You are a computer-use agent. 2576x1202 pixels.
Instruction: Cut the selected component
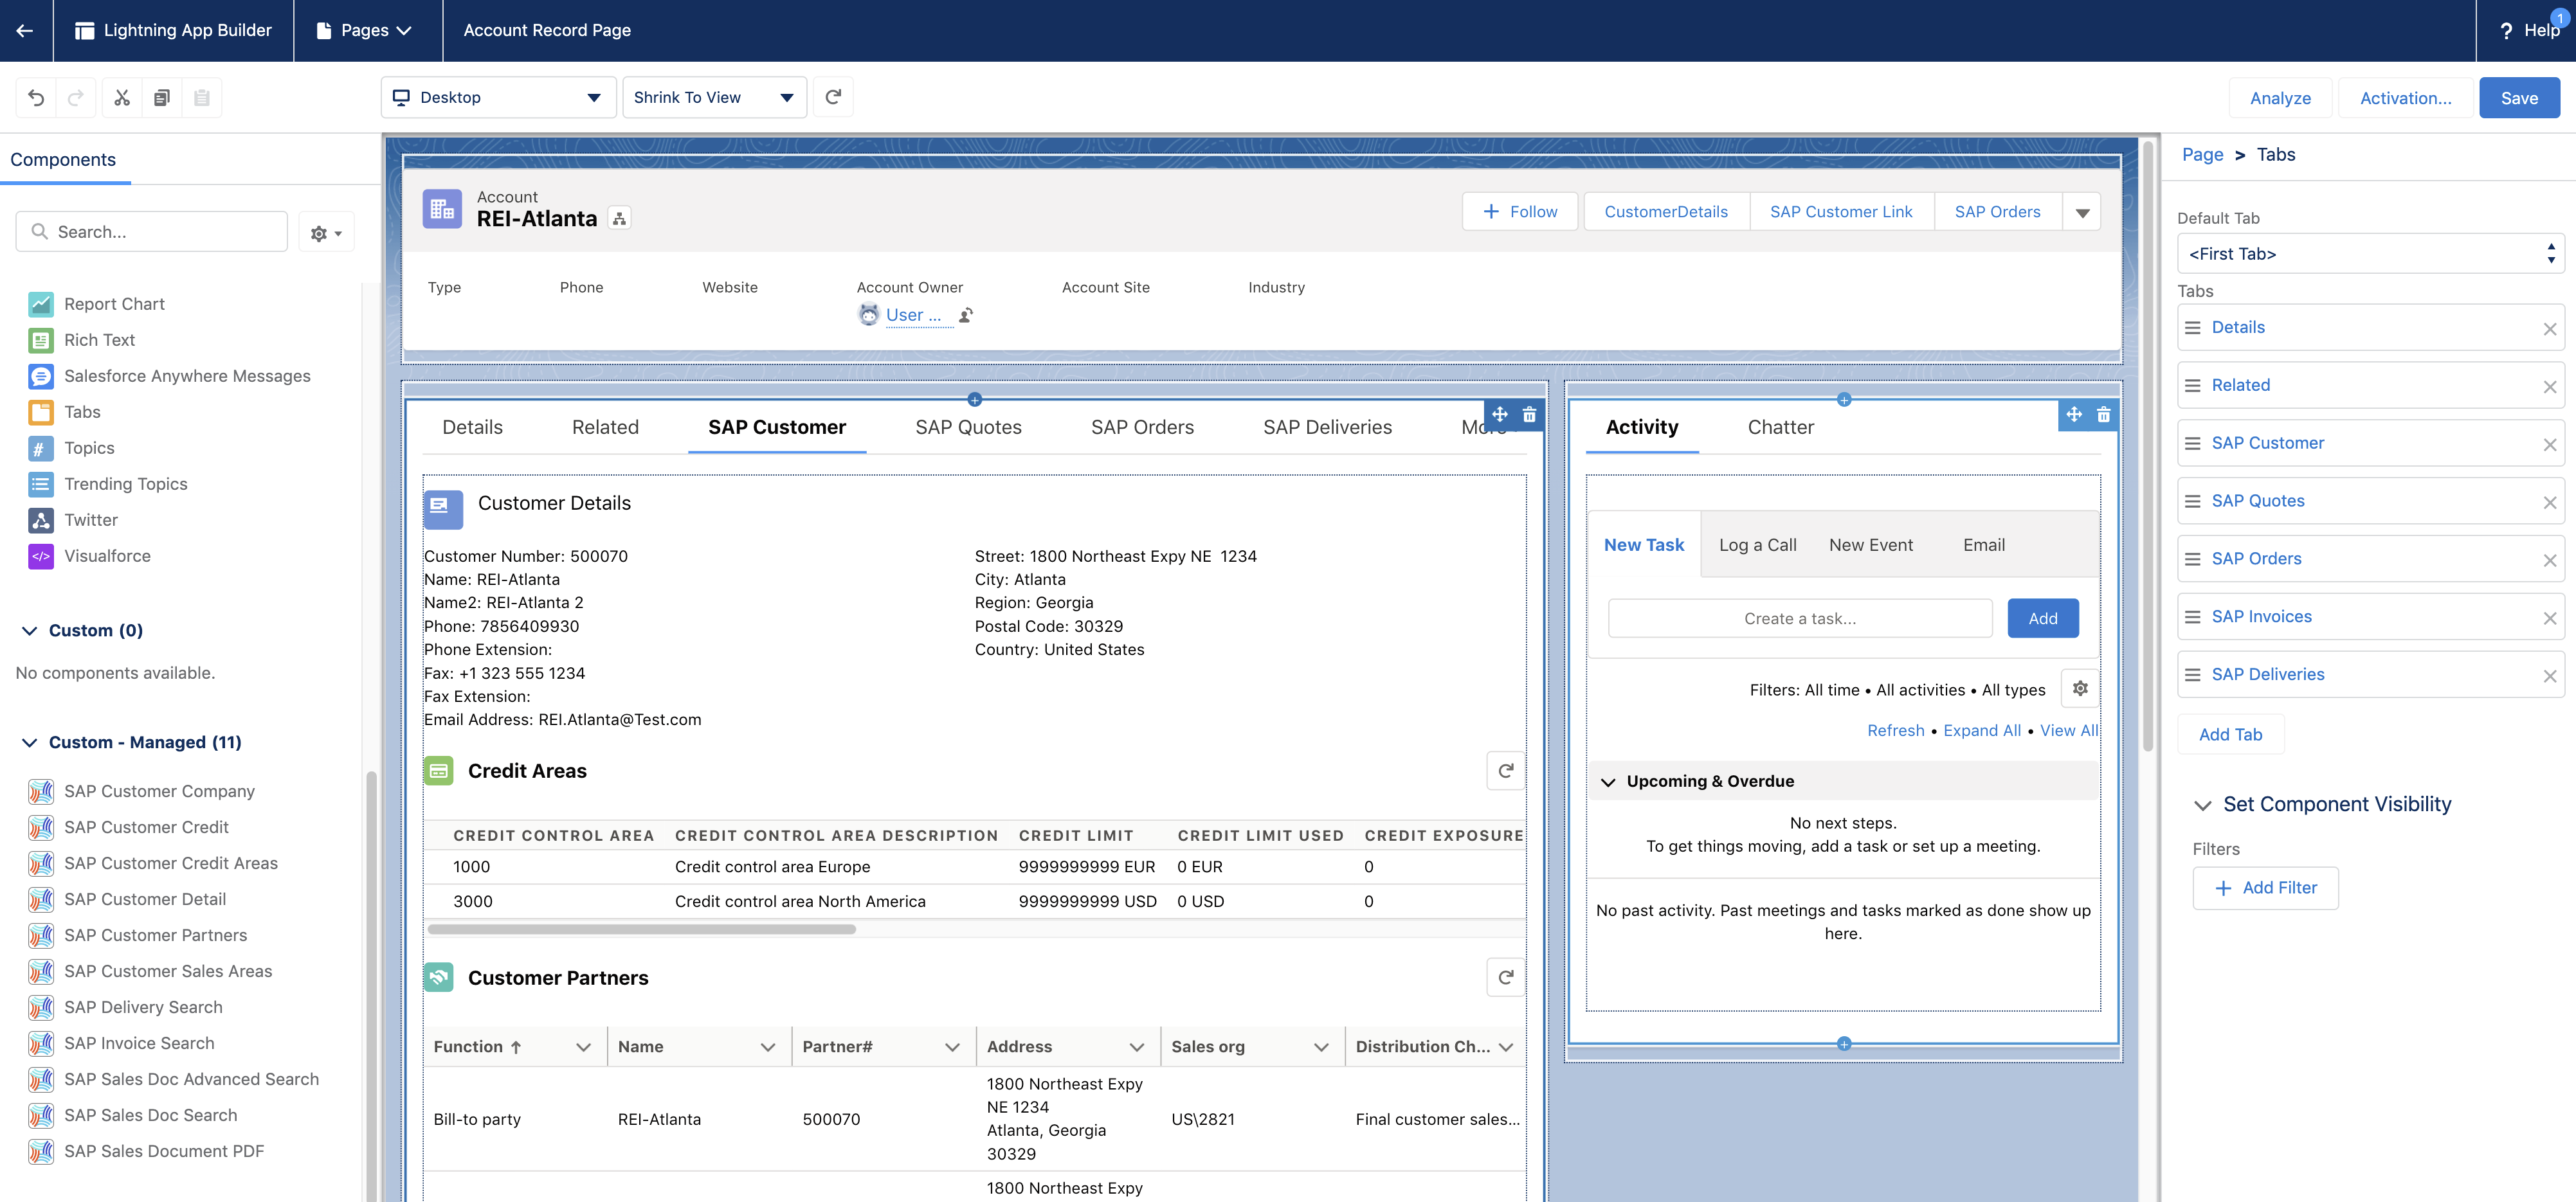122,98
